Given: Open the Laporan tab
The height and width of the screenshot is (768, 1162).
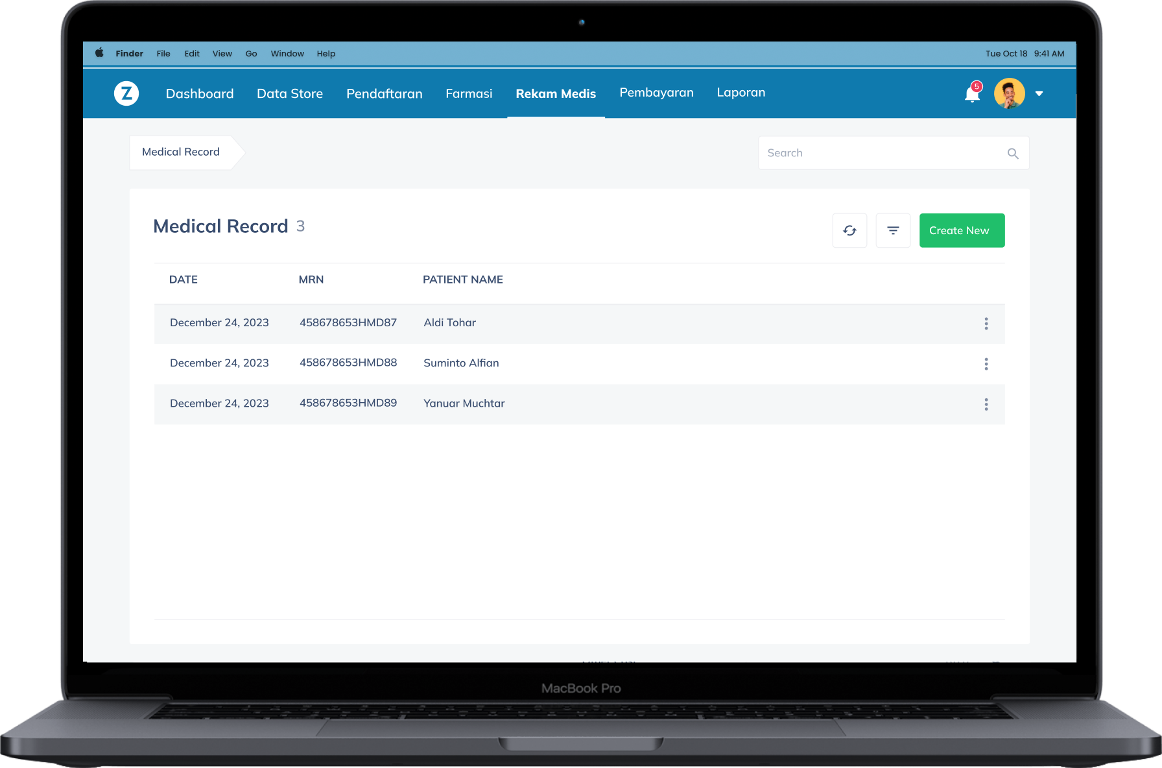Looking at the screenshot, I should (741, 93).
